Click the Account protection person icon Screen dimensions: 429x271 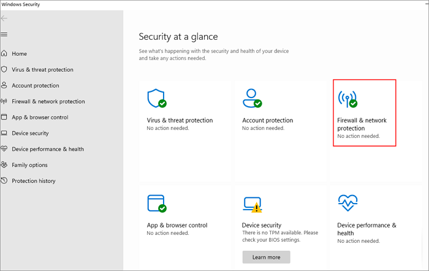(251, 98)
